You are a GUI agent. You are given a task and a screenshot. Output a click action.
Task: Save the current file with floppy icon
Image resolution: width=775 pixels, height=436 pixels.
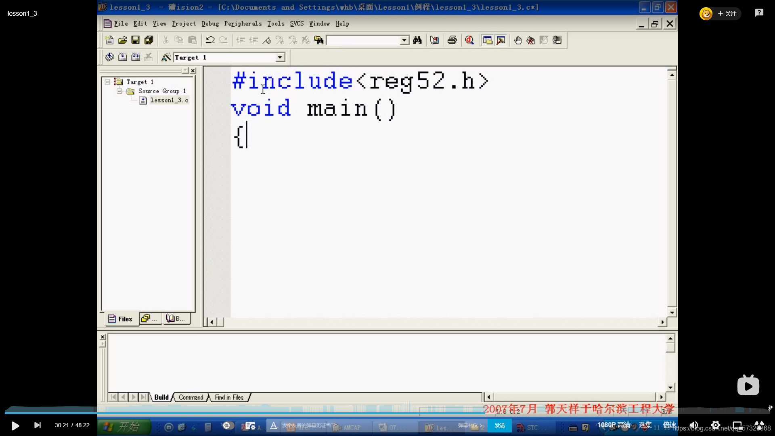136,40
